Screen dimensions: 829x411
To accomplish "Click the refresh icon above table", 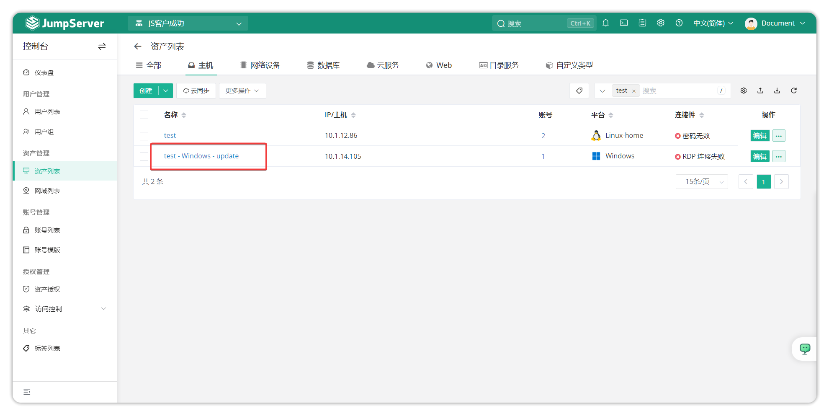I will tap(794, 90).
